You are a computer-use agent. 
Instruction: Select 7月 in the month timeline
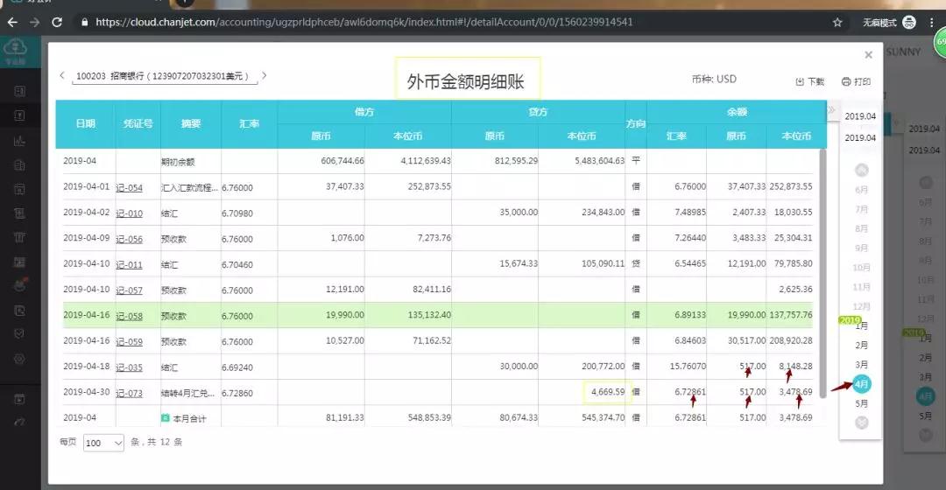coord(861,209)
